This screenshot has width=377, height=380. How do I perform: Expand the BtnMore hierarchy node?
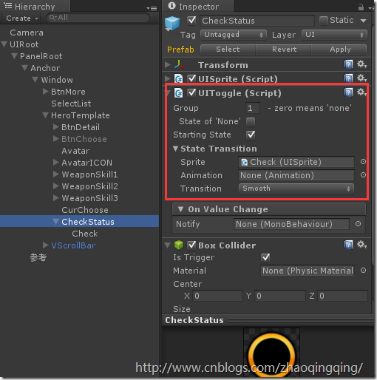[45, 92]
